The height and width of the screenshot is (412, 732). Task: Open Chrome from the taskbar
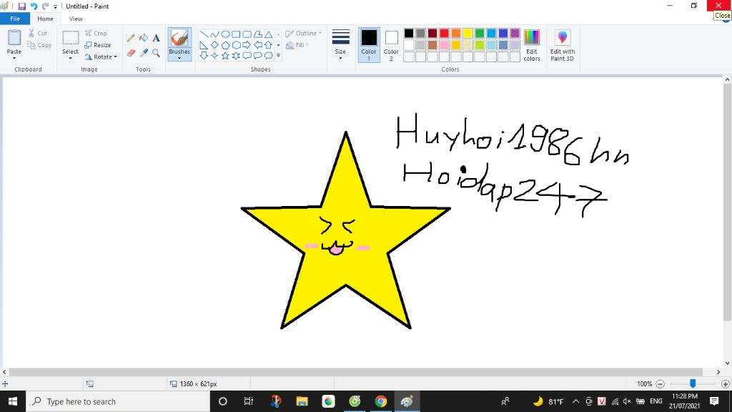[381, 401]
